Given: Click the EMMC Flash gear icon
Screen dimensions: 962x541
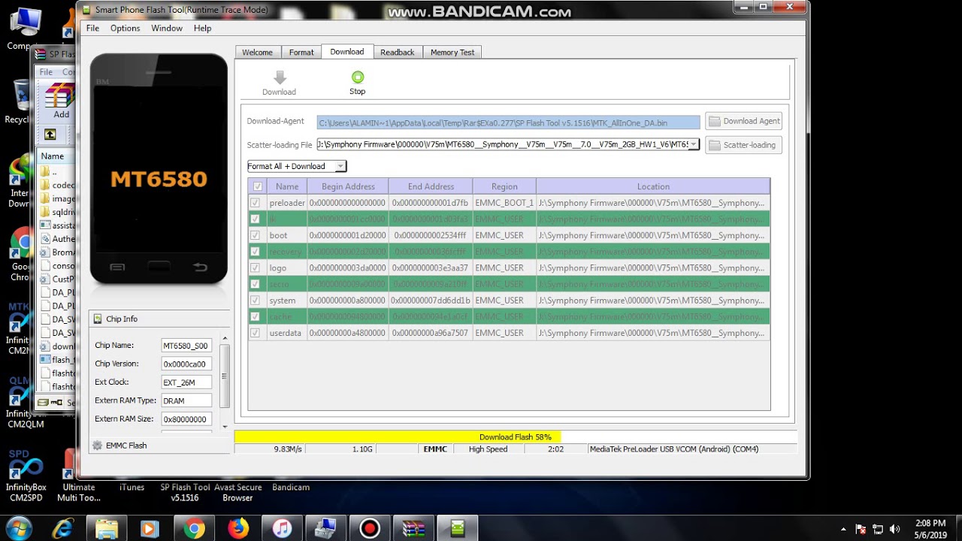Looking at the screenshot, I should click(97, 445).
